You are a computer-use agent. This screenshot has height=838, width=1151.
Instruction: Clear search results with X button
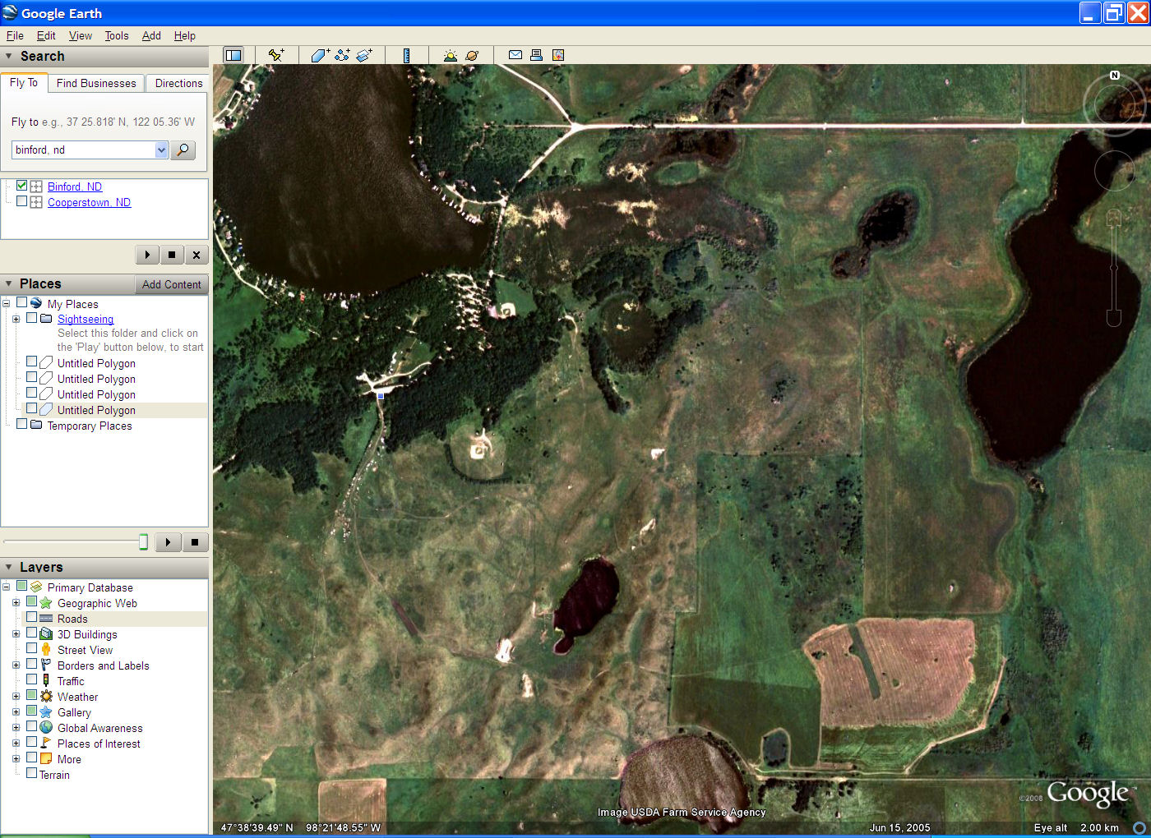coord(196,255)
